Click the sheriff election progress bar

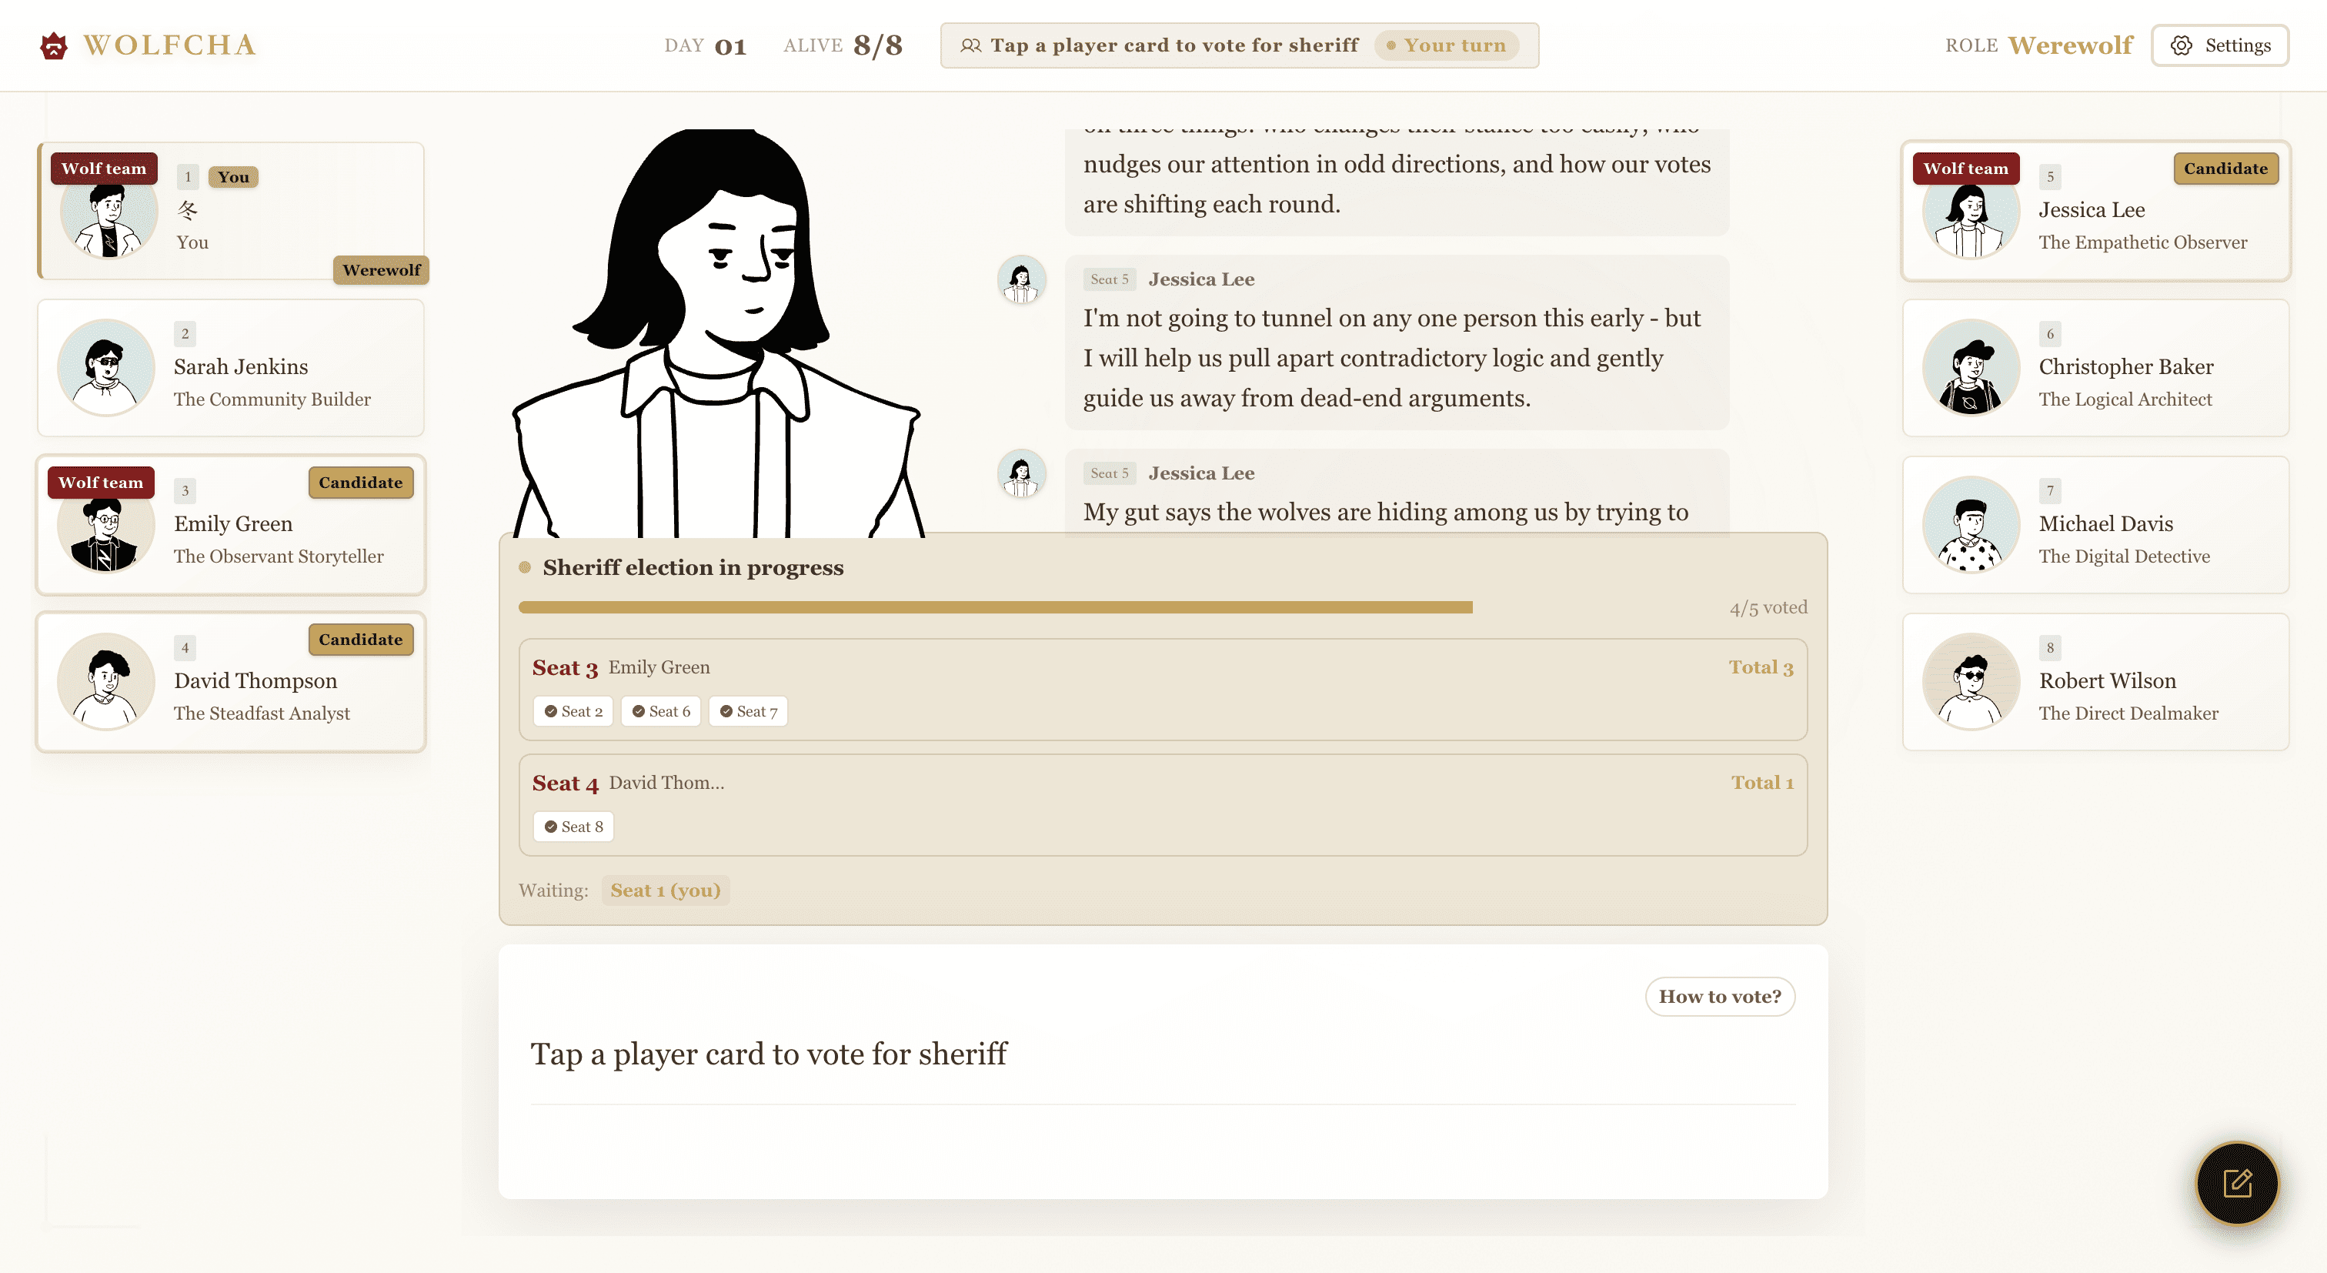(994, 607)
